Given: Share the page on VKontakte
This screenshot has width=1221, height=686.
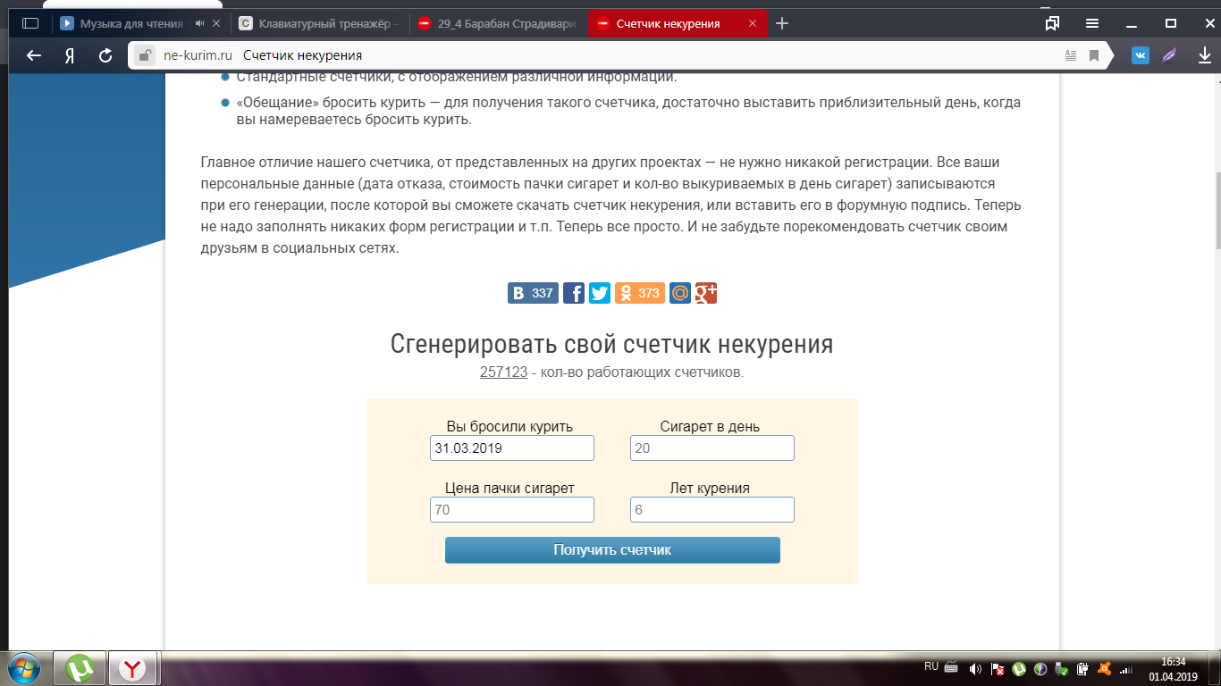Looking at the screenshot, I should click(x=533, y=293).
